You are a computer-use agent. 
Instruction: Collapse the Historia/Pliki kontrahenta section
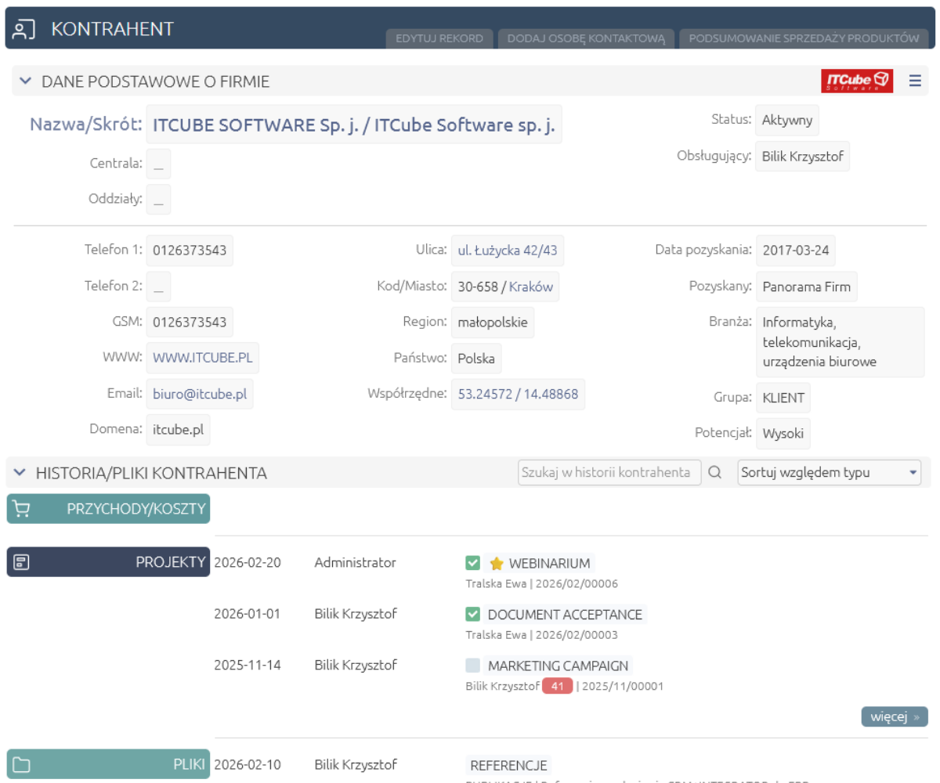click(20, 472)
